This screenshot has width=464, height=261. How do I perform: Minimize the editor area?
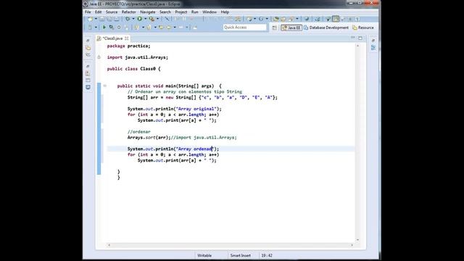(x=353, y=38)
